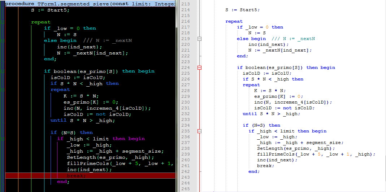Fold the 'if _high < limit' block in the dark editor
The width and height of the screenshot is (386, 192).
(3, 139)
